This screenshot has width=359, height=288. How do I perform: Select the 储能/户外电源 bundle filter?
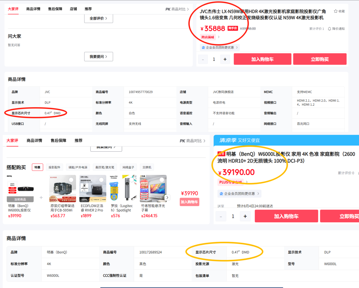click(78, 167)
